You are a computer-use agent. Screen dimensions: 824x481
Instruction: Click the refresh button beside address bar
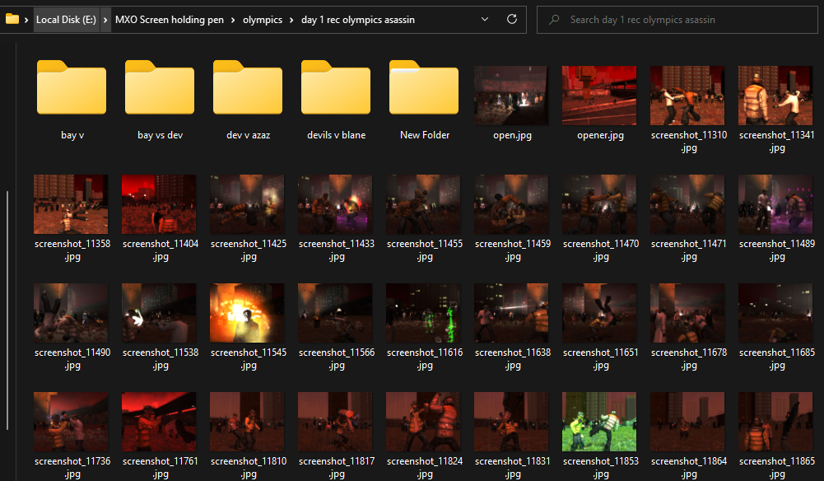pyautogui.click(x=511, y=19)
